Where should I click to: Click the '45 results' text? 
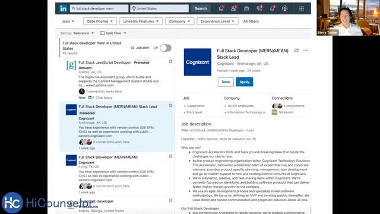pos(70,53)
